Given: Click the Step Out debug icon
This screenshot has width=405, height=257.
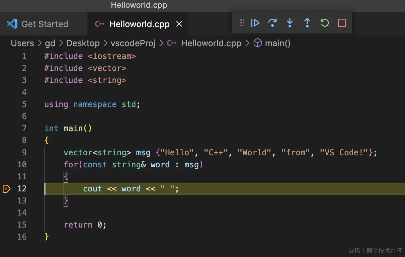Looking at the screenshot, I should [x=307, y=23].
